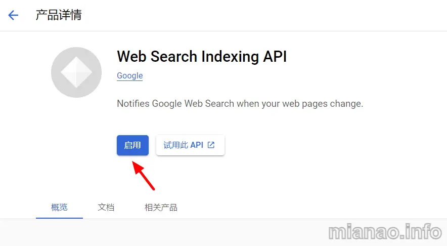Switch to the 文档 tab
Screen dimensions: 447x246
tap(106, 207)
